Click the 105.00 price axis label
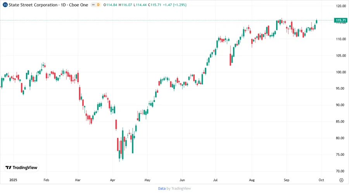This screenshot has width=349, height=193. click(x=341, y=55)
